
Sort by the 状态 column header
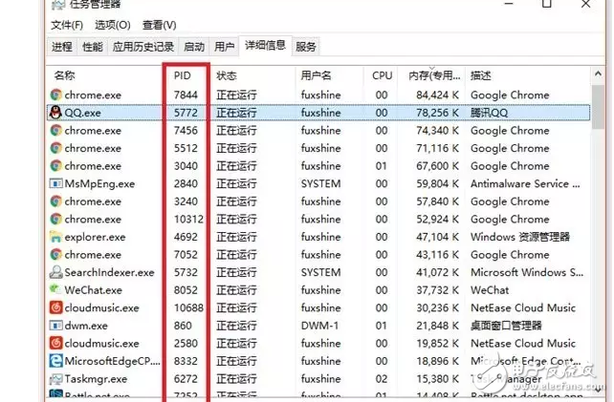click(x=227, y=75)
